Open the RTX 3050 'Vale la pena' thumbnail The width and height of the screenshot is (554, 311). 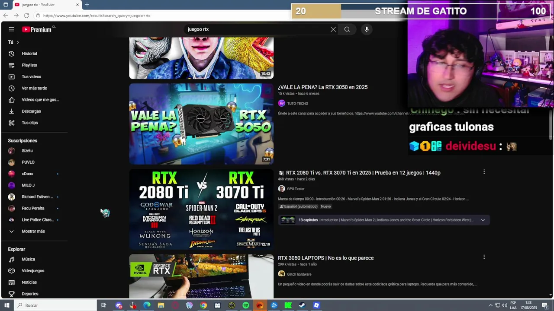click(201, 124)
